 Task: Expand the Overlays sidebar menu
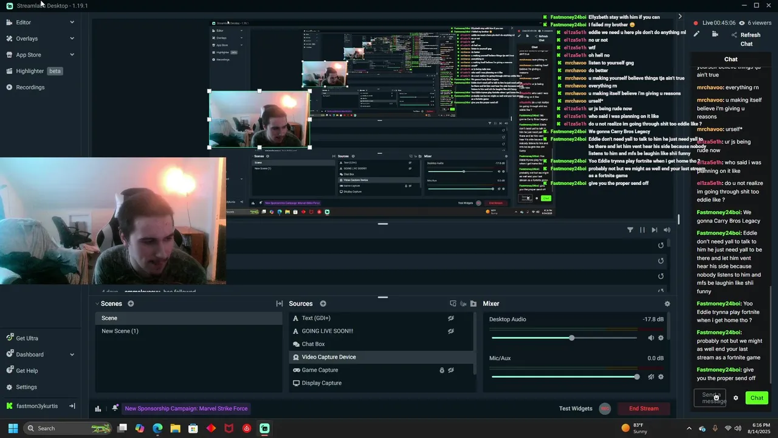tap(72, 38)
